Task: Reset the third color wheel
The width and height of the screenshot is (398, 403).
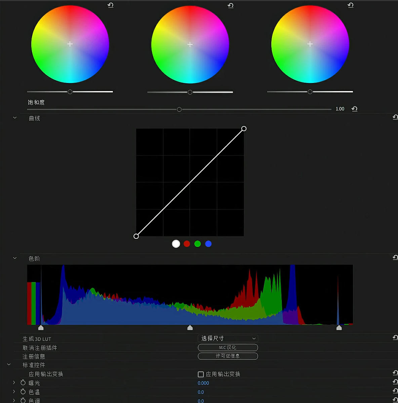Action: pyautogui.click(x=351, y=5)
